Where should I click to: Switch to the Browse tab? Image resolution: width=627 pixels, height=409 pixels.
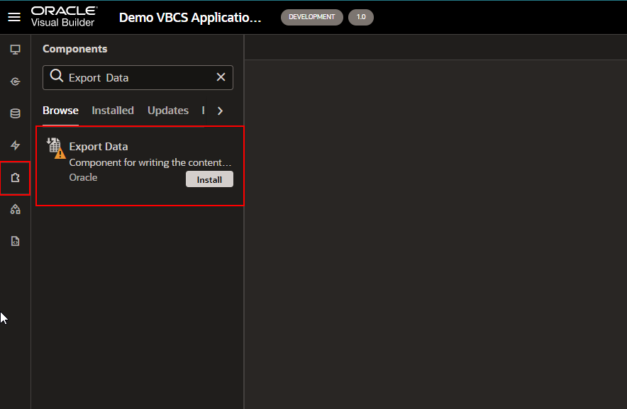pos(60,111)
